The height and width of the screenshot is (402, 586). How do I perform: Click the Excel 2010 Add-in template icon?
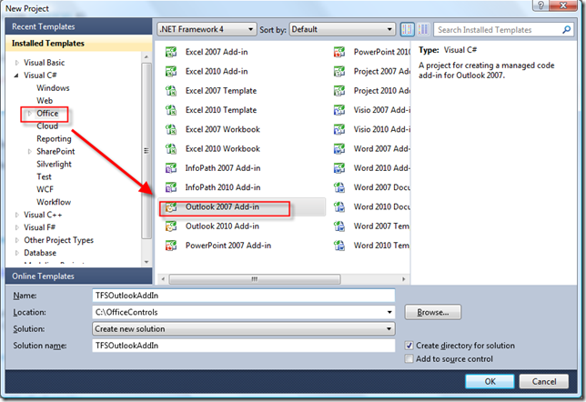(x=171, y=71)
